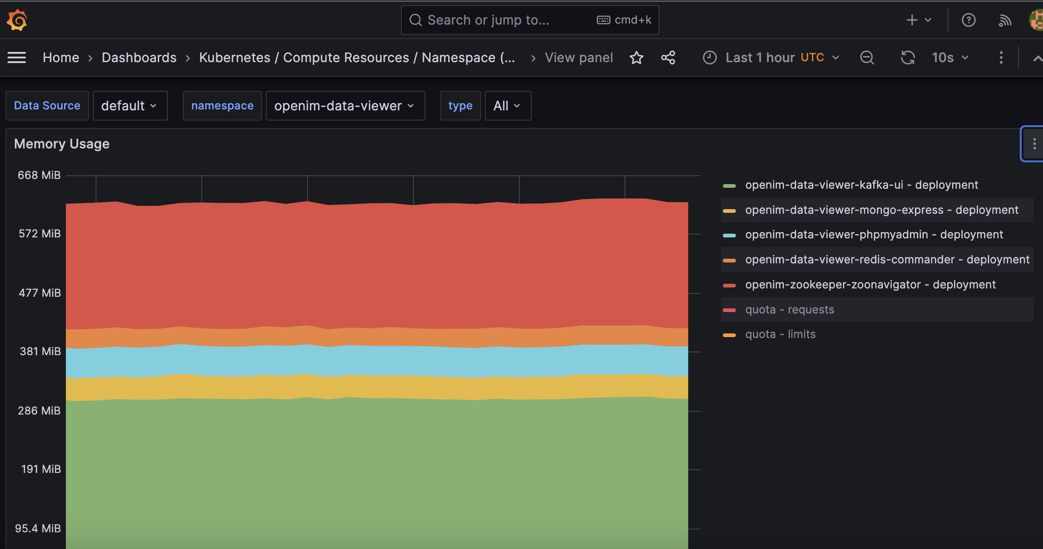Viewport: 1043px width, 549px height.
Task: Toggle kafka-ui deployment series in legend
Action: 861,185
